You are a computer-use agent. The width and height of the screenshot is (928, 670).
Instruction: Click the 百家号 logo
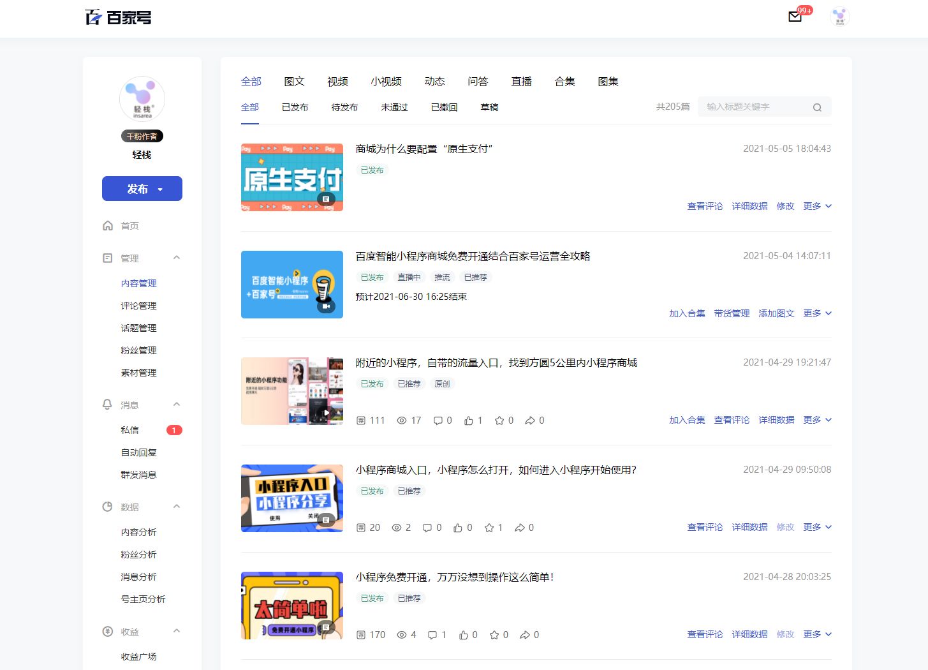pos(119,17)
